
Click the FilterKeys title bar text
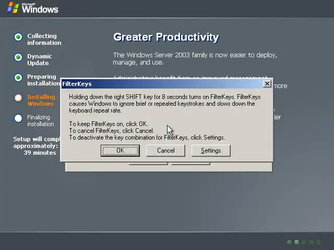point(77,84)
